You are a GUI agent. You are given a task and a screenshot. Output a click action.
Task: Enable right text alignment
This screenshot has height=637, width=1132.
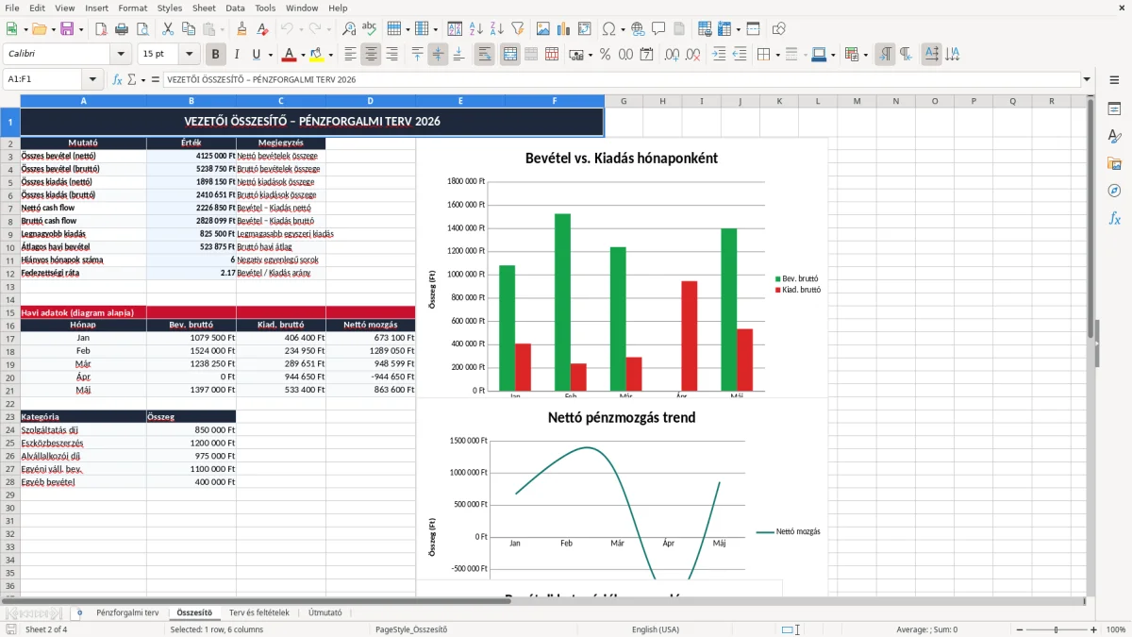[x=392, y=55]
